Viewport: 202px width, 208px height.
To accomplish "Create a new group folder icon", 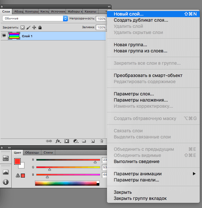I will tap(84, 141).
